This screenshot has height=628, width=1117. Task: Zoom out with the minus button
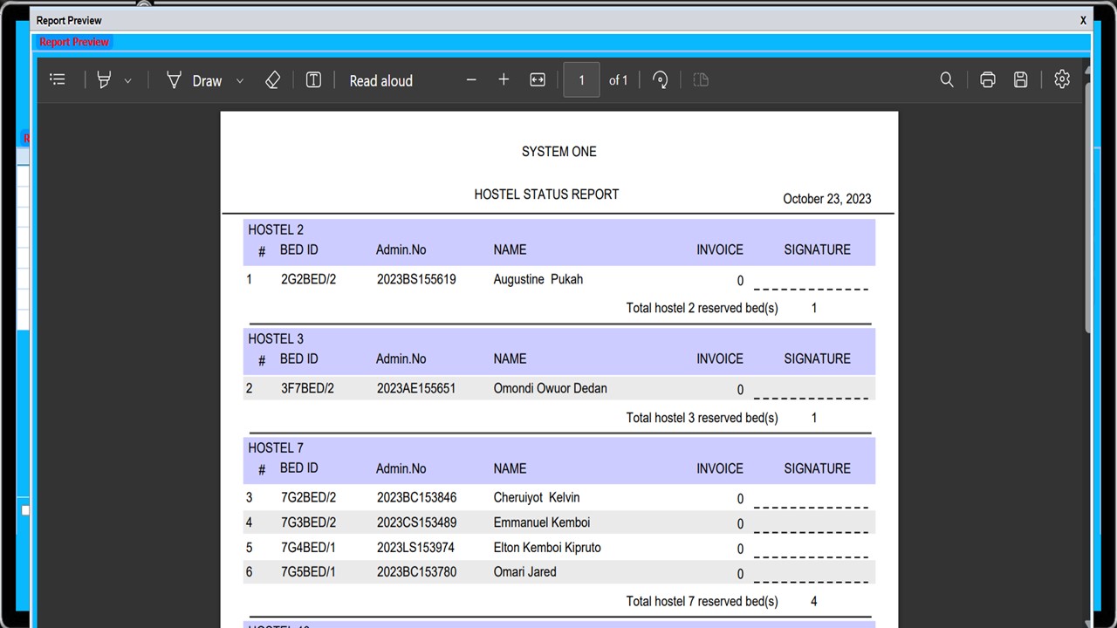coord(471,80)
